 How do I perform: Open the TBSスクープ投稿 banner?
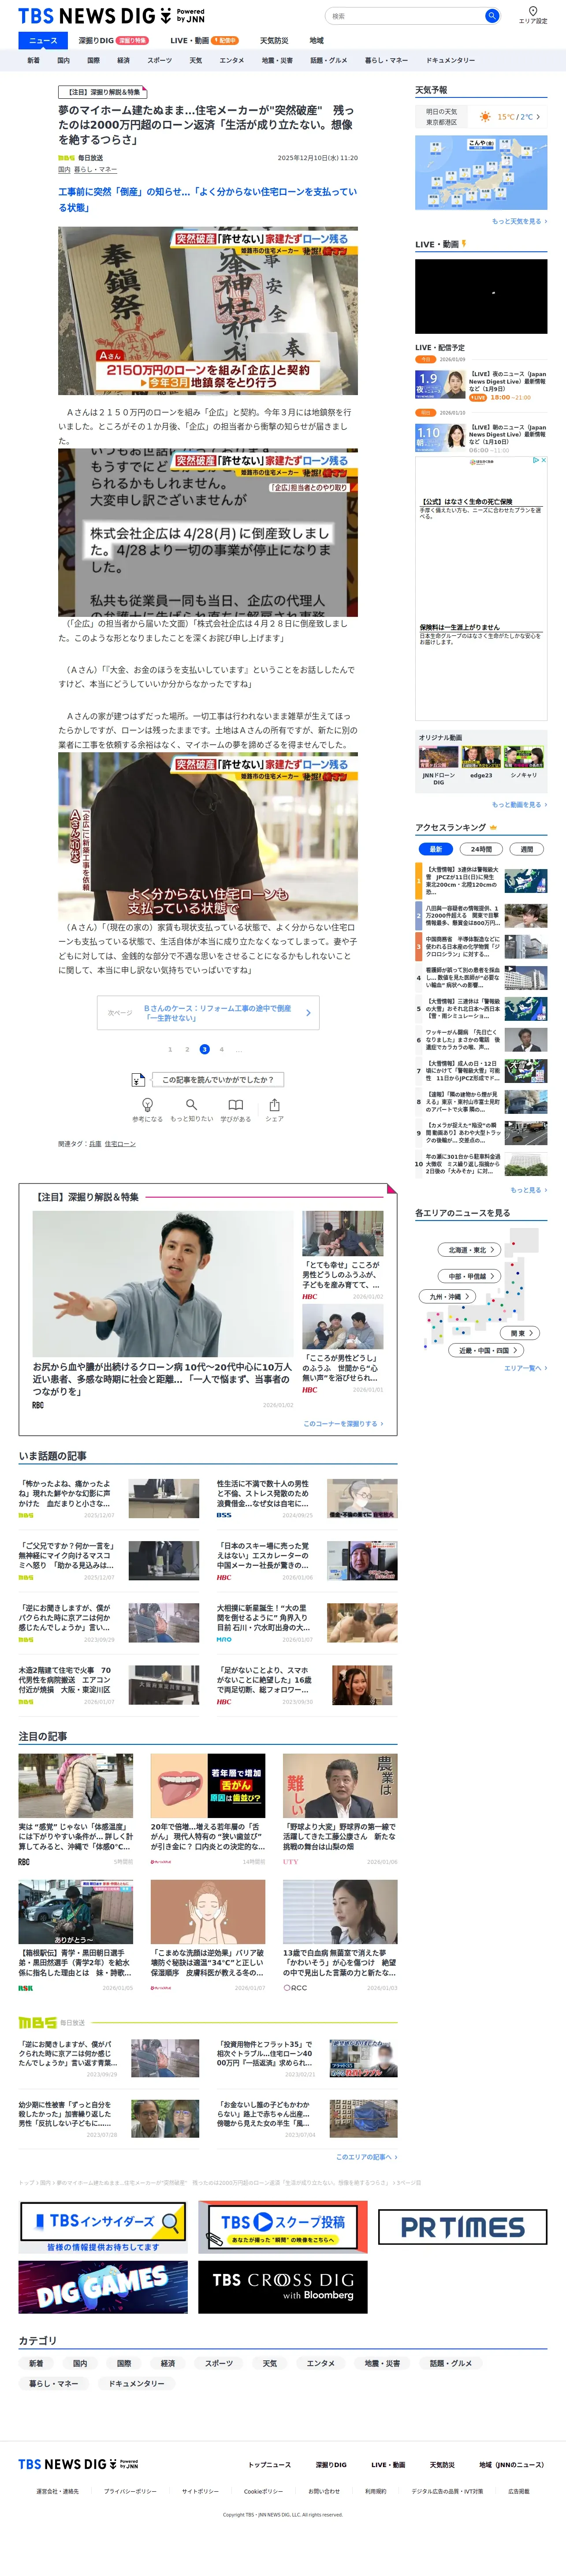[x=283, y=2228]
